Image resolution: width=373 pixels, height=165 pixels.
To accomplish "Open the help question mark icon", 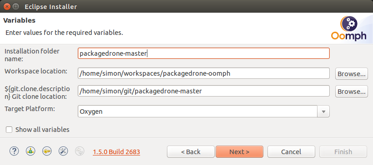I will click(14, 151).
